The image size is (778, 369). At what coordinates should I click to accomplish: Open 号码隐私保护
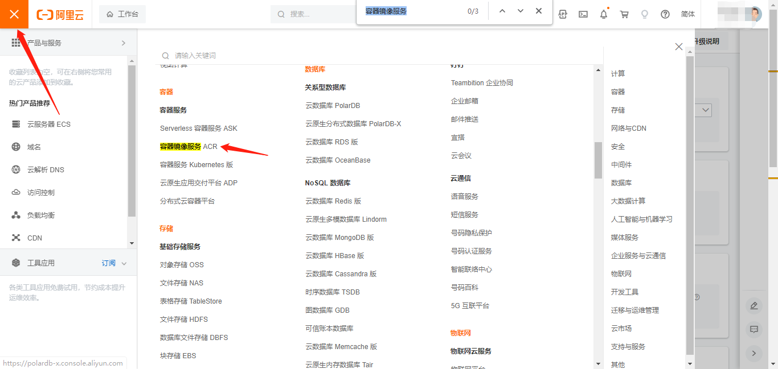point(472,233)
